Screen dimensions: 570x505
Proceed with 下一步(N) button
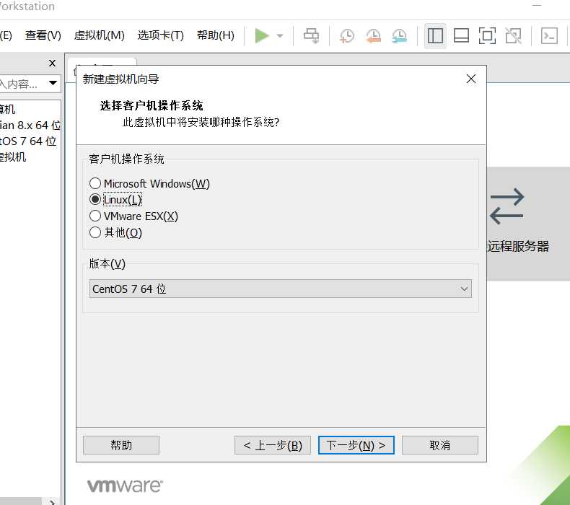[356, 445]
